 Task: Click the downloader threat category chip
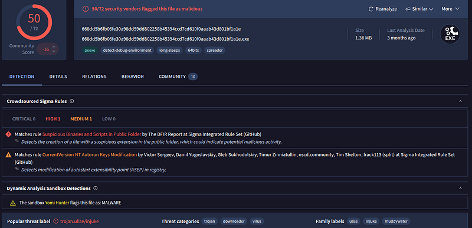coord(234,222)
